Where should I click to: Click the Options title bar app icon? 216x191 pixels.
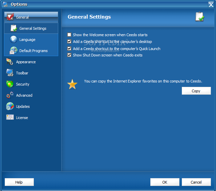(x=5, y=4)
